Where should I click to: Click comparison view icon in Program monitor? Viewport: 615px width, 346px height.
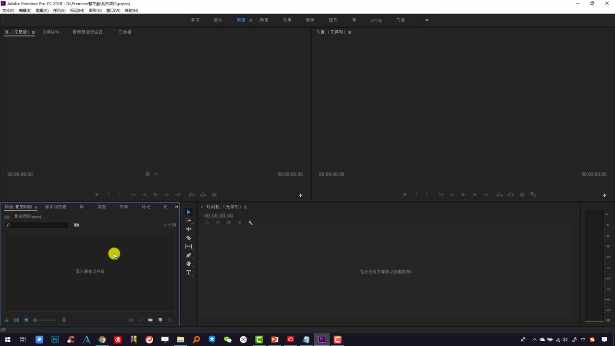tap(533, 195)
